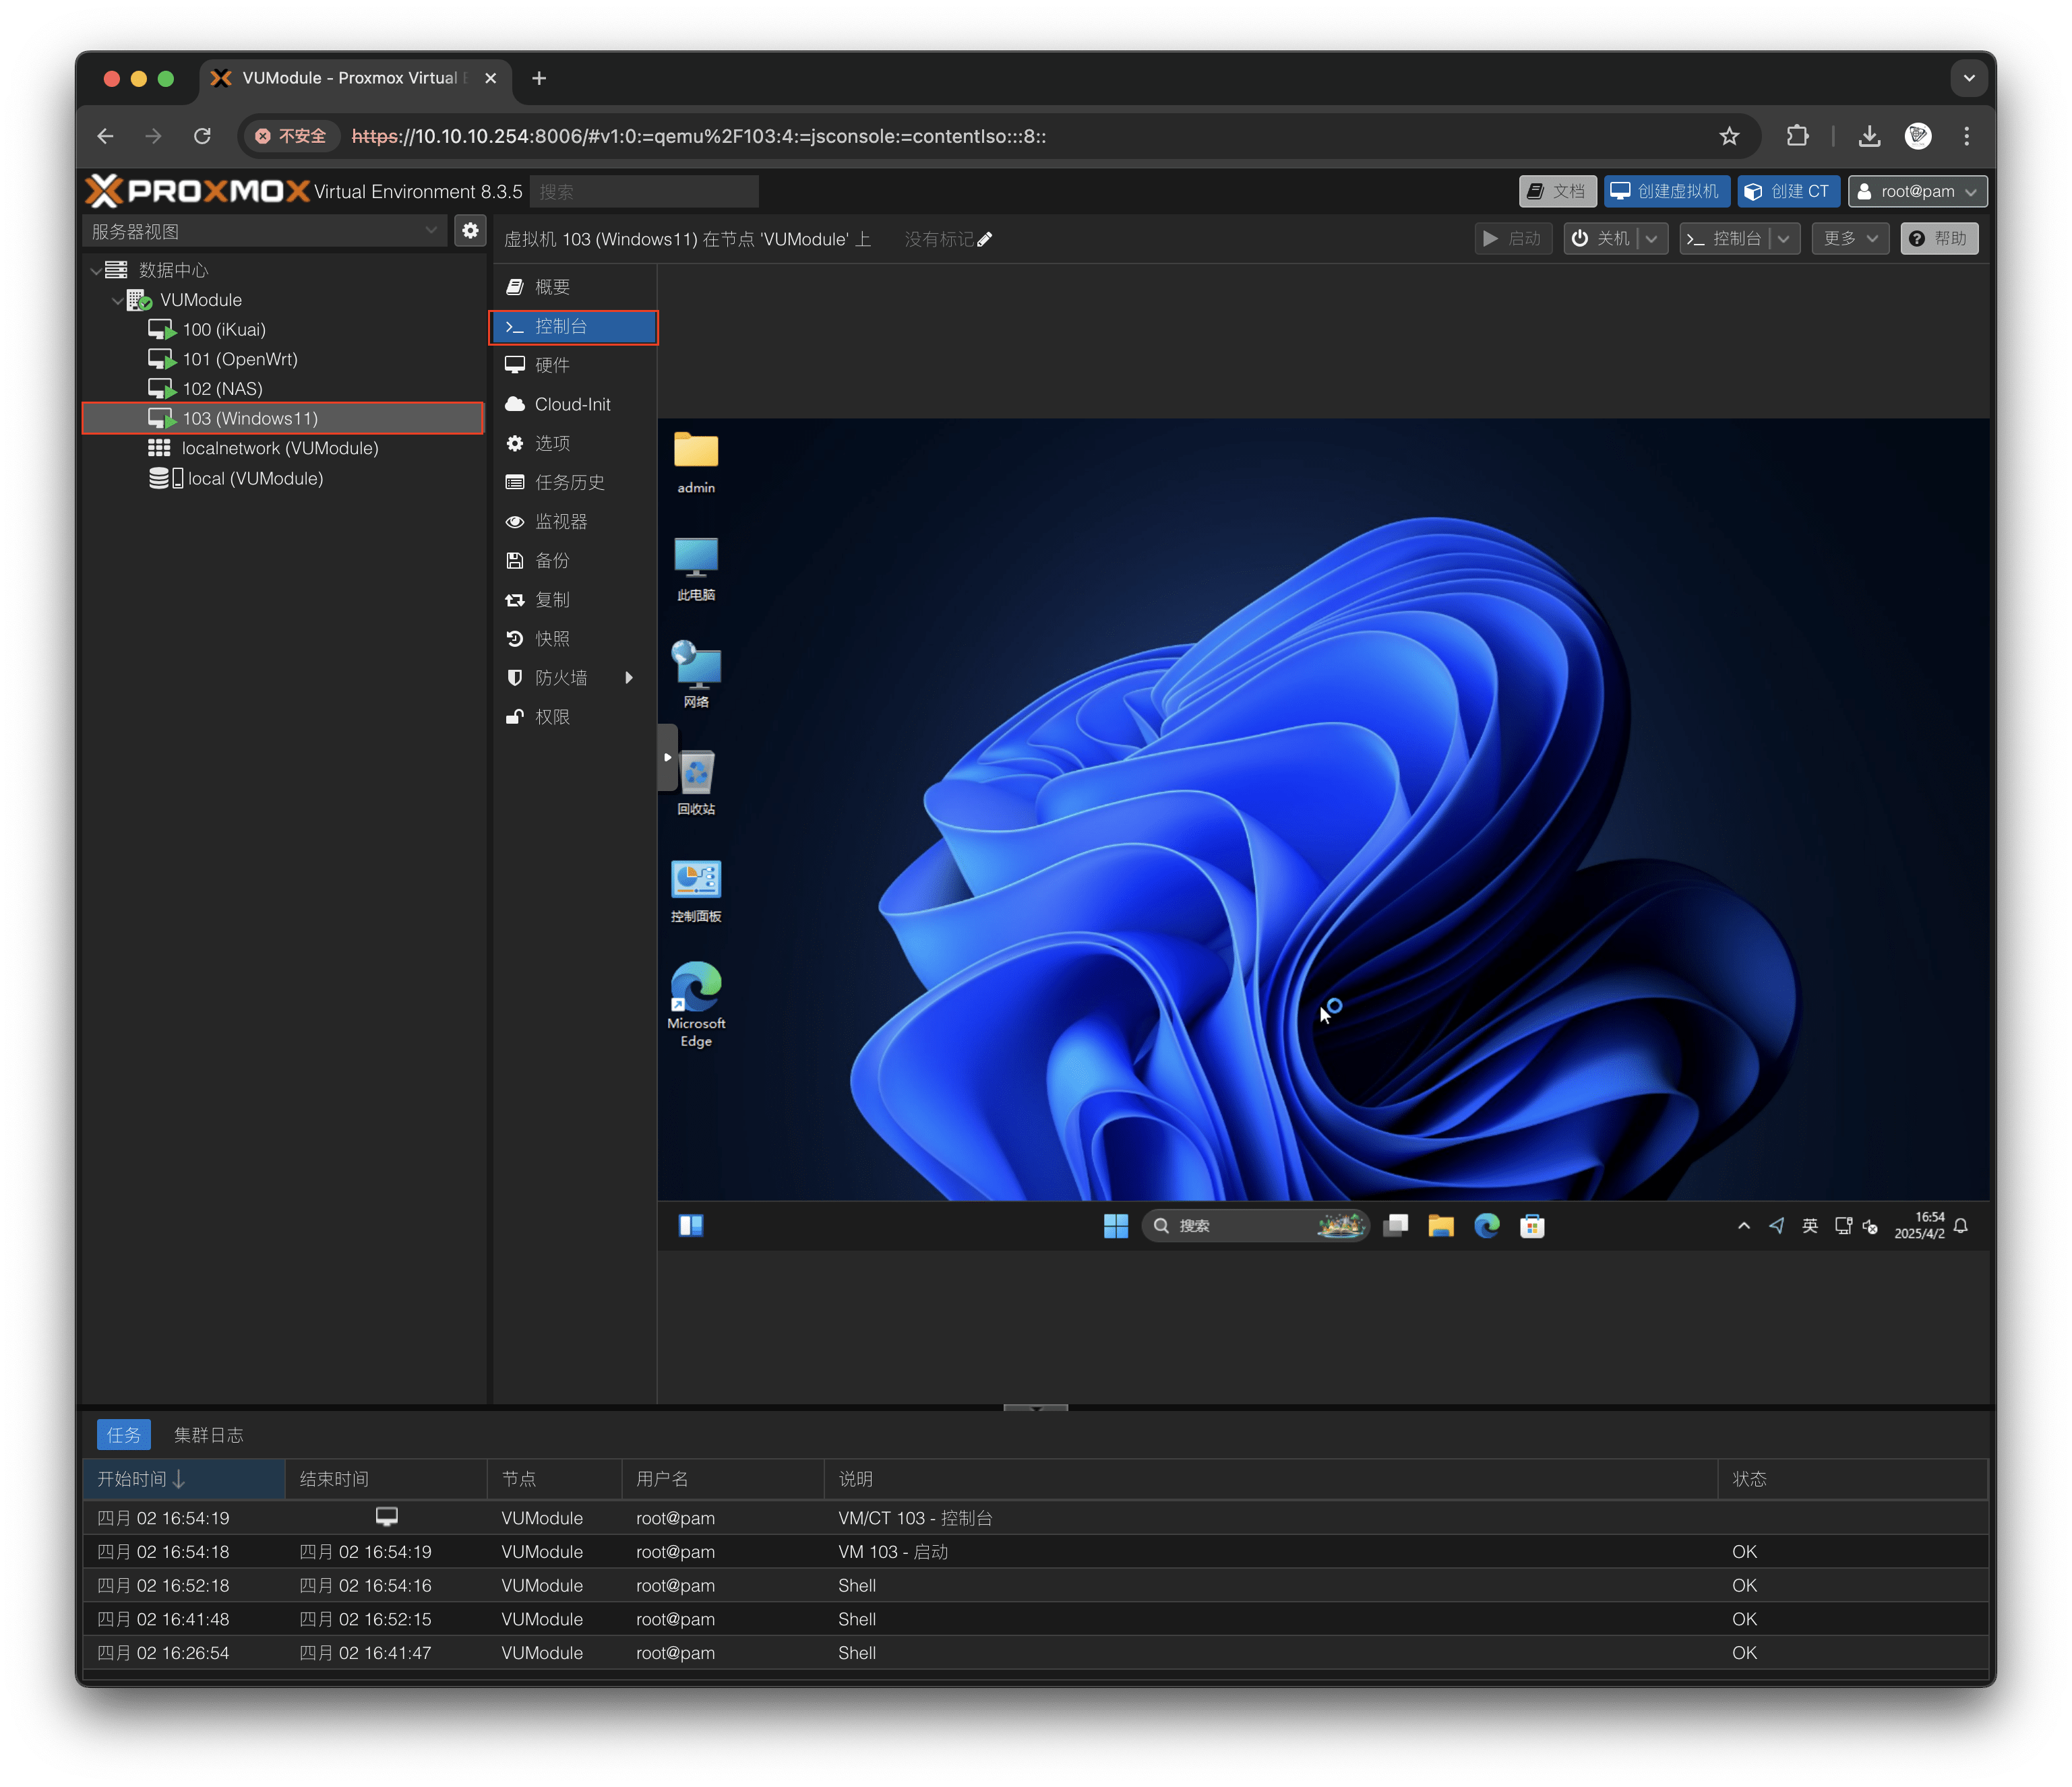Viewport: 2072px width, 1787px height.
Task: Open the Hardware menu item
Action: (552, 366)
